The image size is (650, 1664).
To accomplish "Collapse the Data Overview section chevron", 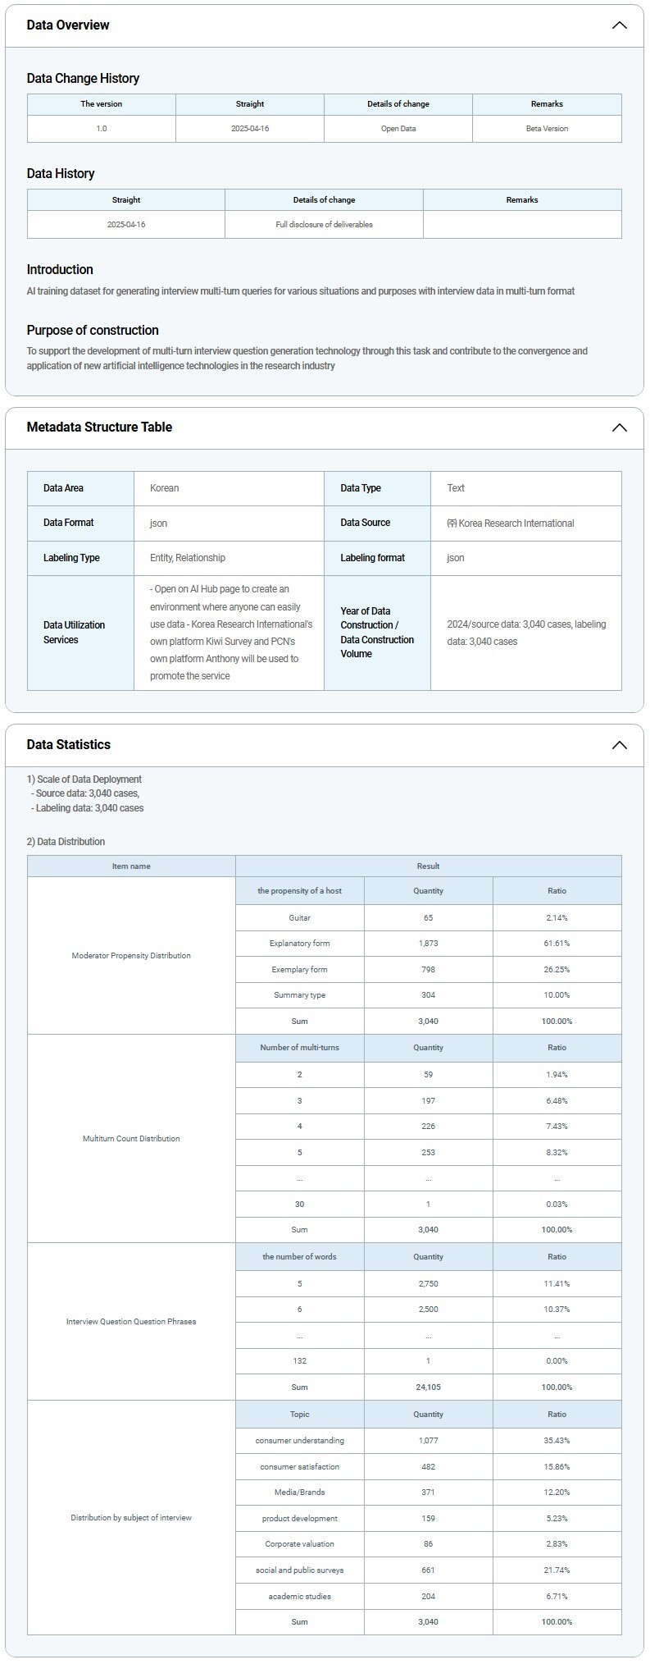I will (x=619, y=25).
